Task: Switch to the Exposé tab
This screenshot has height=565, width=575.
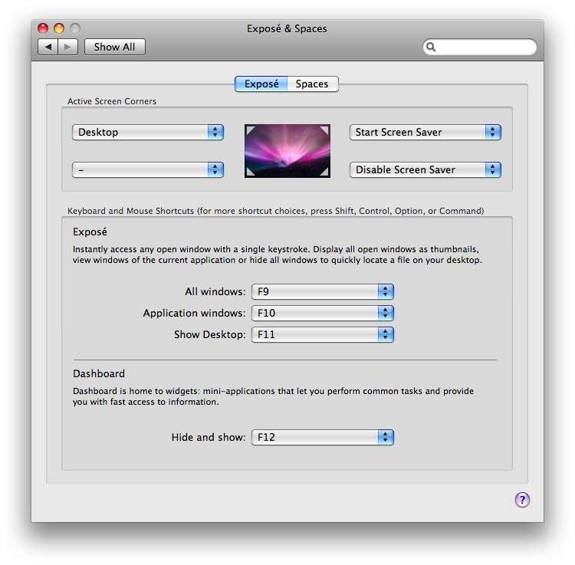Action: point(261,84)
